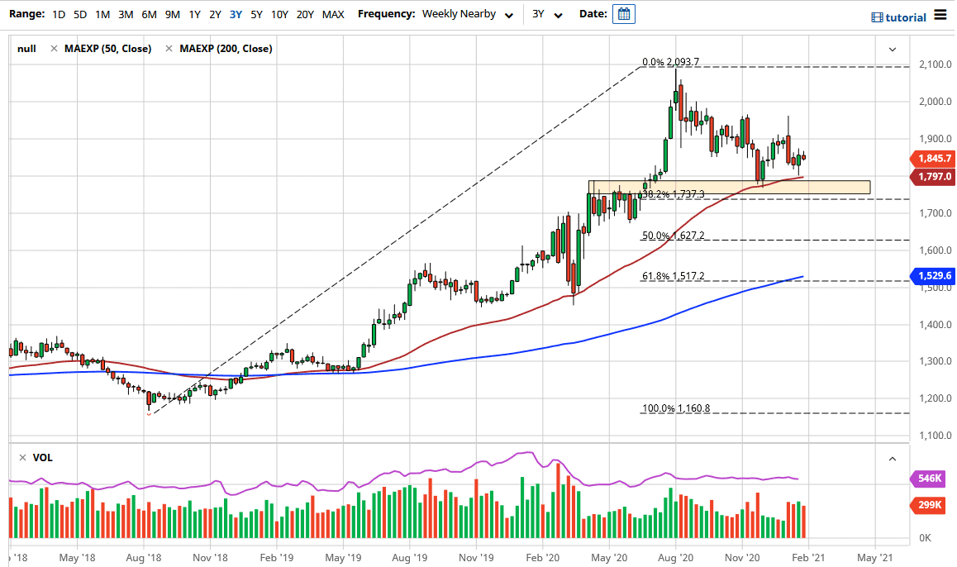Viewport: 957px width, 567px height.
Task: Collapse the volume pane with chevron up
Action: [893, 459]
